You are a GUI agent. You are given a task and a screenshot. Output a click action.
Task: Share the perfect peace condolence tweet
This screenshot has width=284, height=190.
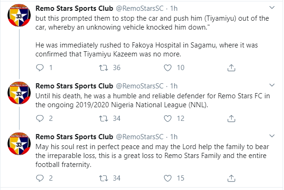pos(231,178)
